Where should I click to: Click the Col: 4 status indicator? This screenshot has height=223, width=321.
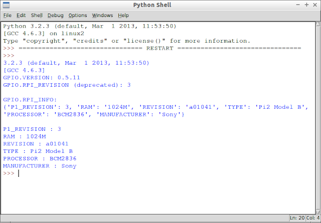(313, 218)
